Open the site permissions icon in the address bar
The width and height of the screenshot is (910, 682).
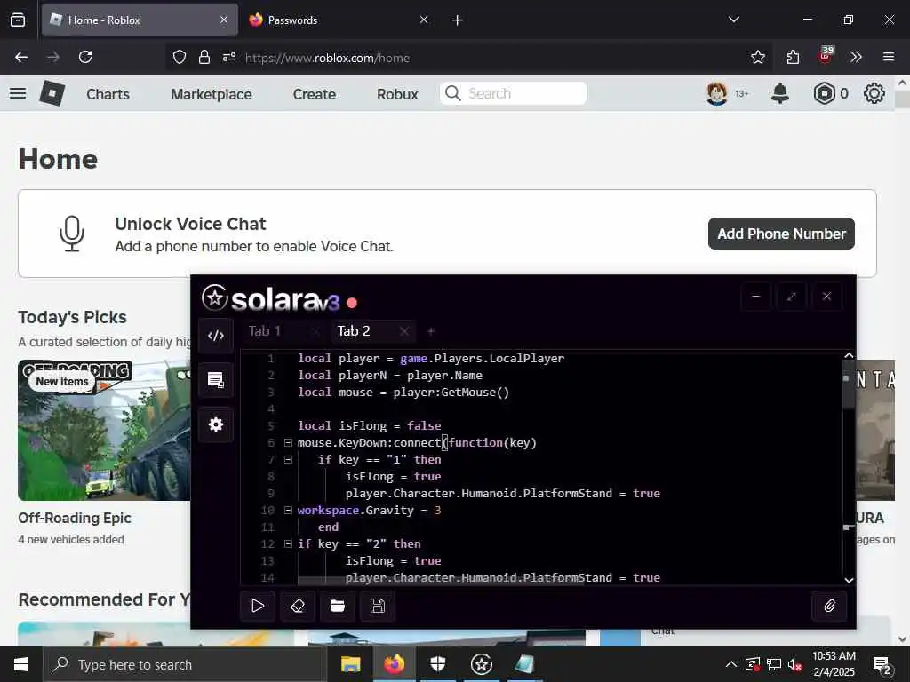pos(229,57)
